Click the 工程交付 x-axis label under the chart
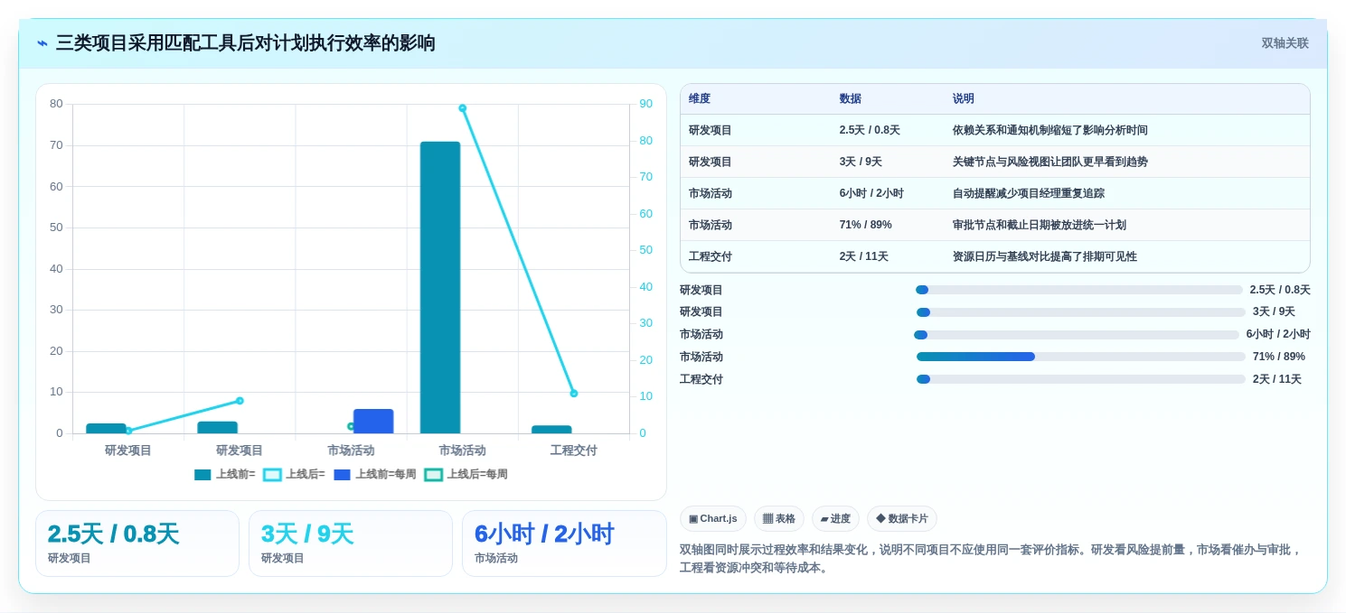1346x613 pixels. point(573,450)
